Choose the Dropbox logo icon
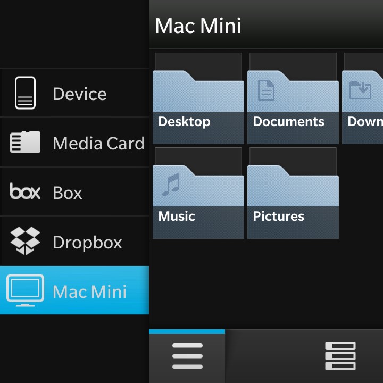Screen dimensions: 383x383 pos(25,241)
